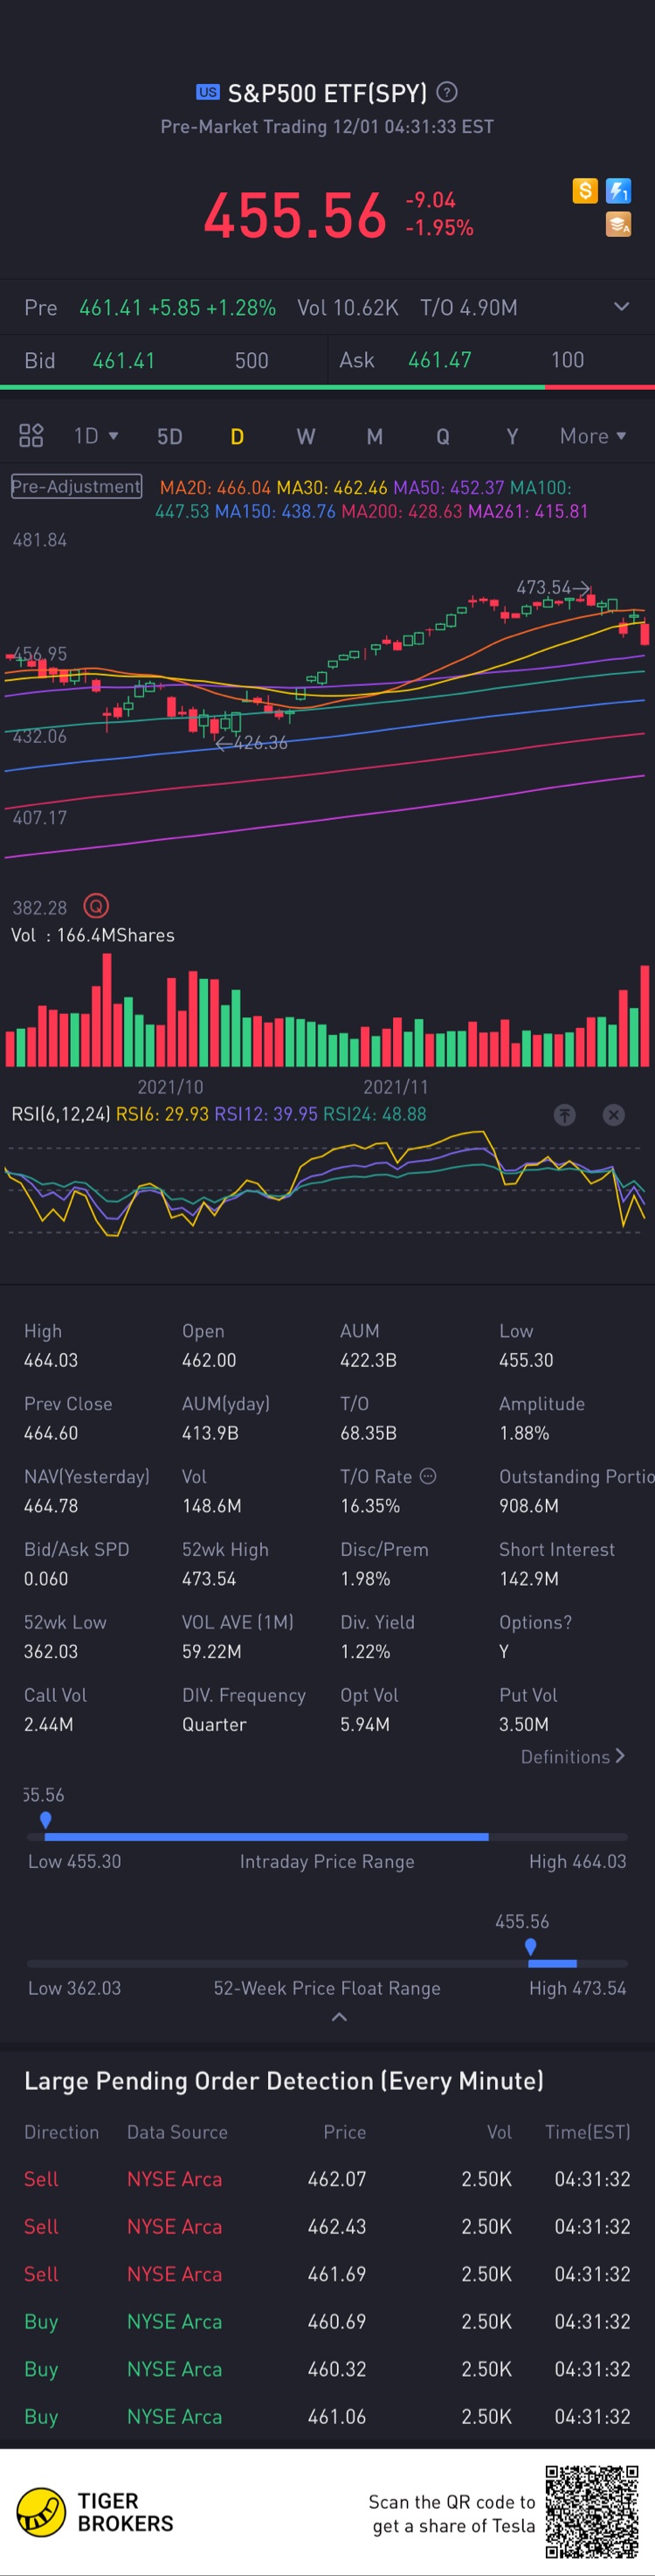The image size is (655, 2576).
Task: Select the Buy order at 460.69
Action: tap(327, 2321)
